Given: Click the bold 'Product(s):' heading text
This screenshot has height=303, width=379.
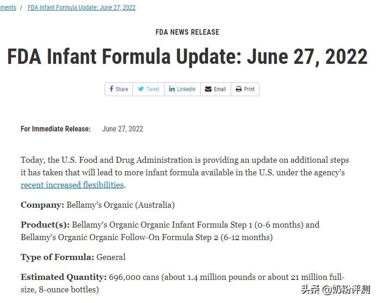Looking at the screenshot, I should click(x=45, y=225).
